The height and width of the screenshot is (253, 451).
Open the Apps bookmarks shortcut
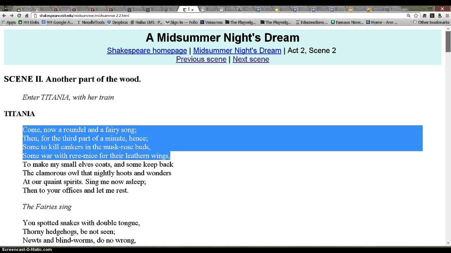tap(9, 22)
